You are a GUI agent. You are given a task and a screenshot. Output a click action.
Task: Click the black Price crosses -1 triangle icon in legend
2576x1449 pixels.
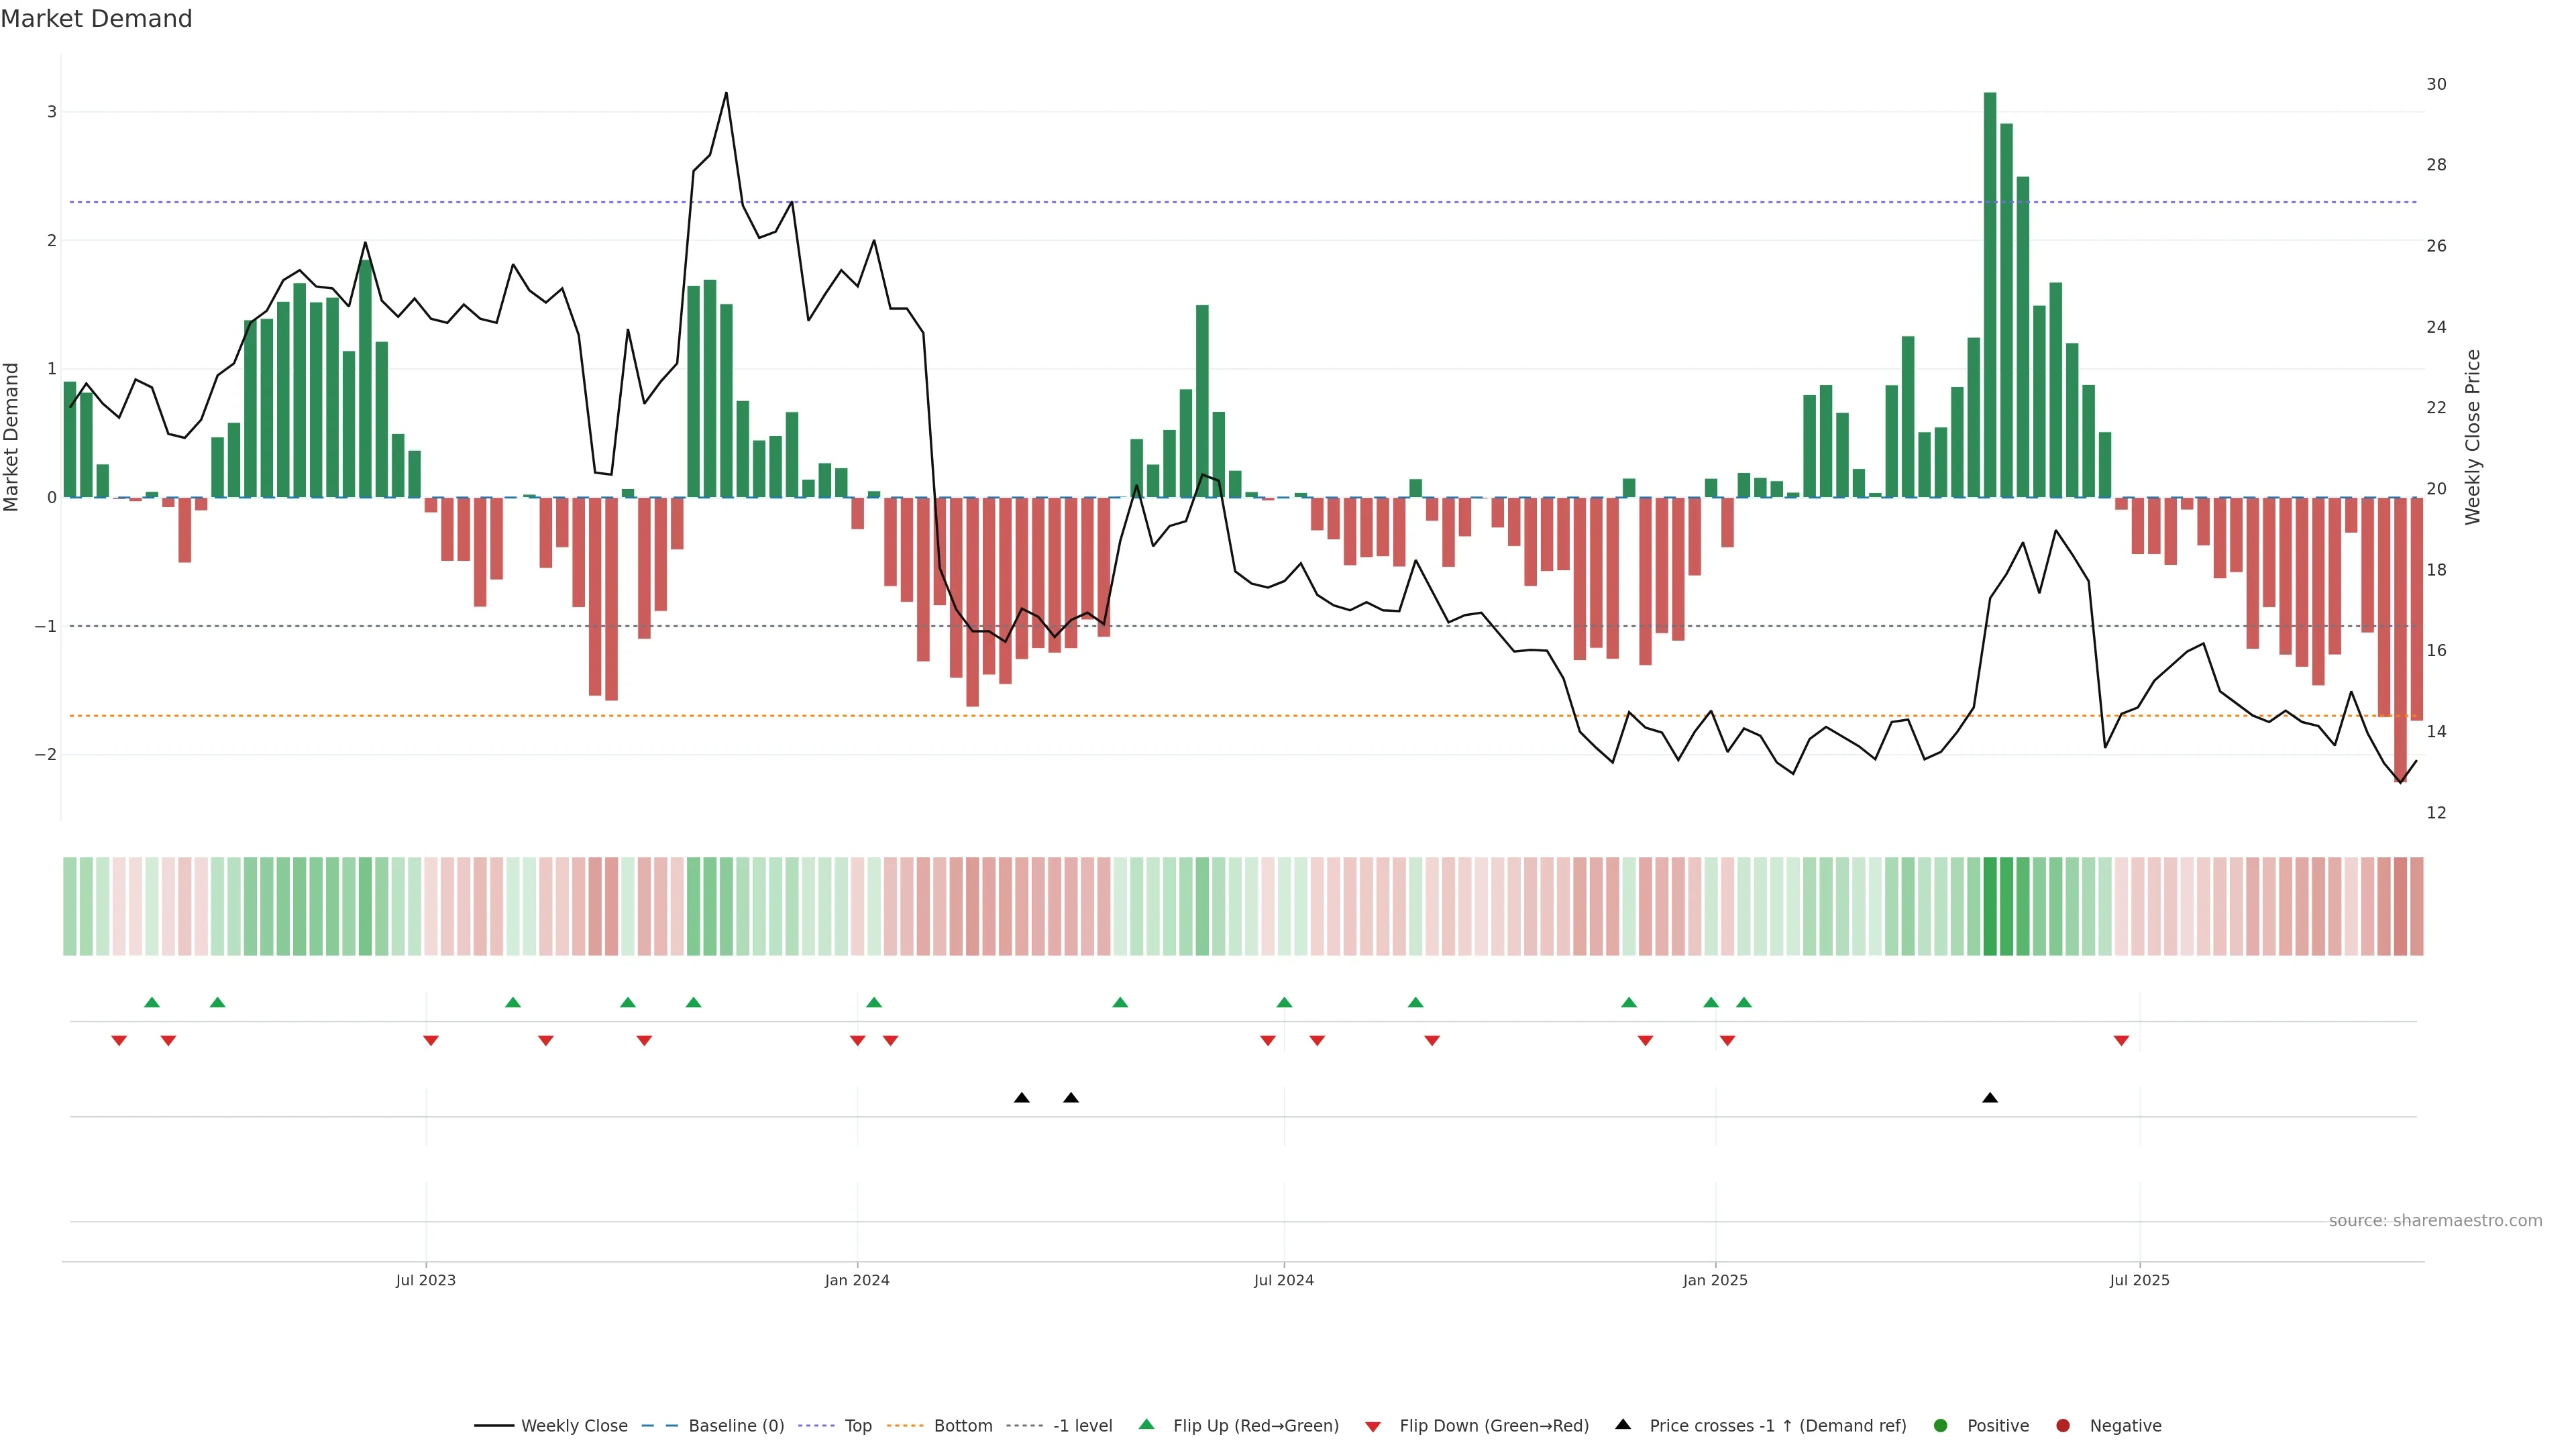coord(1623,1424)
